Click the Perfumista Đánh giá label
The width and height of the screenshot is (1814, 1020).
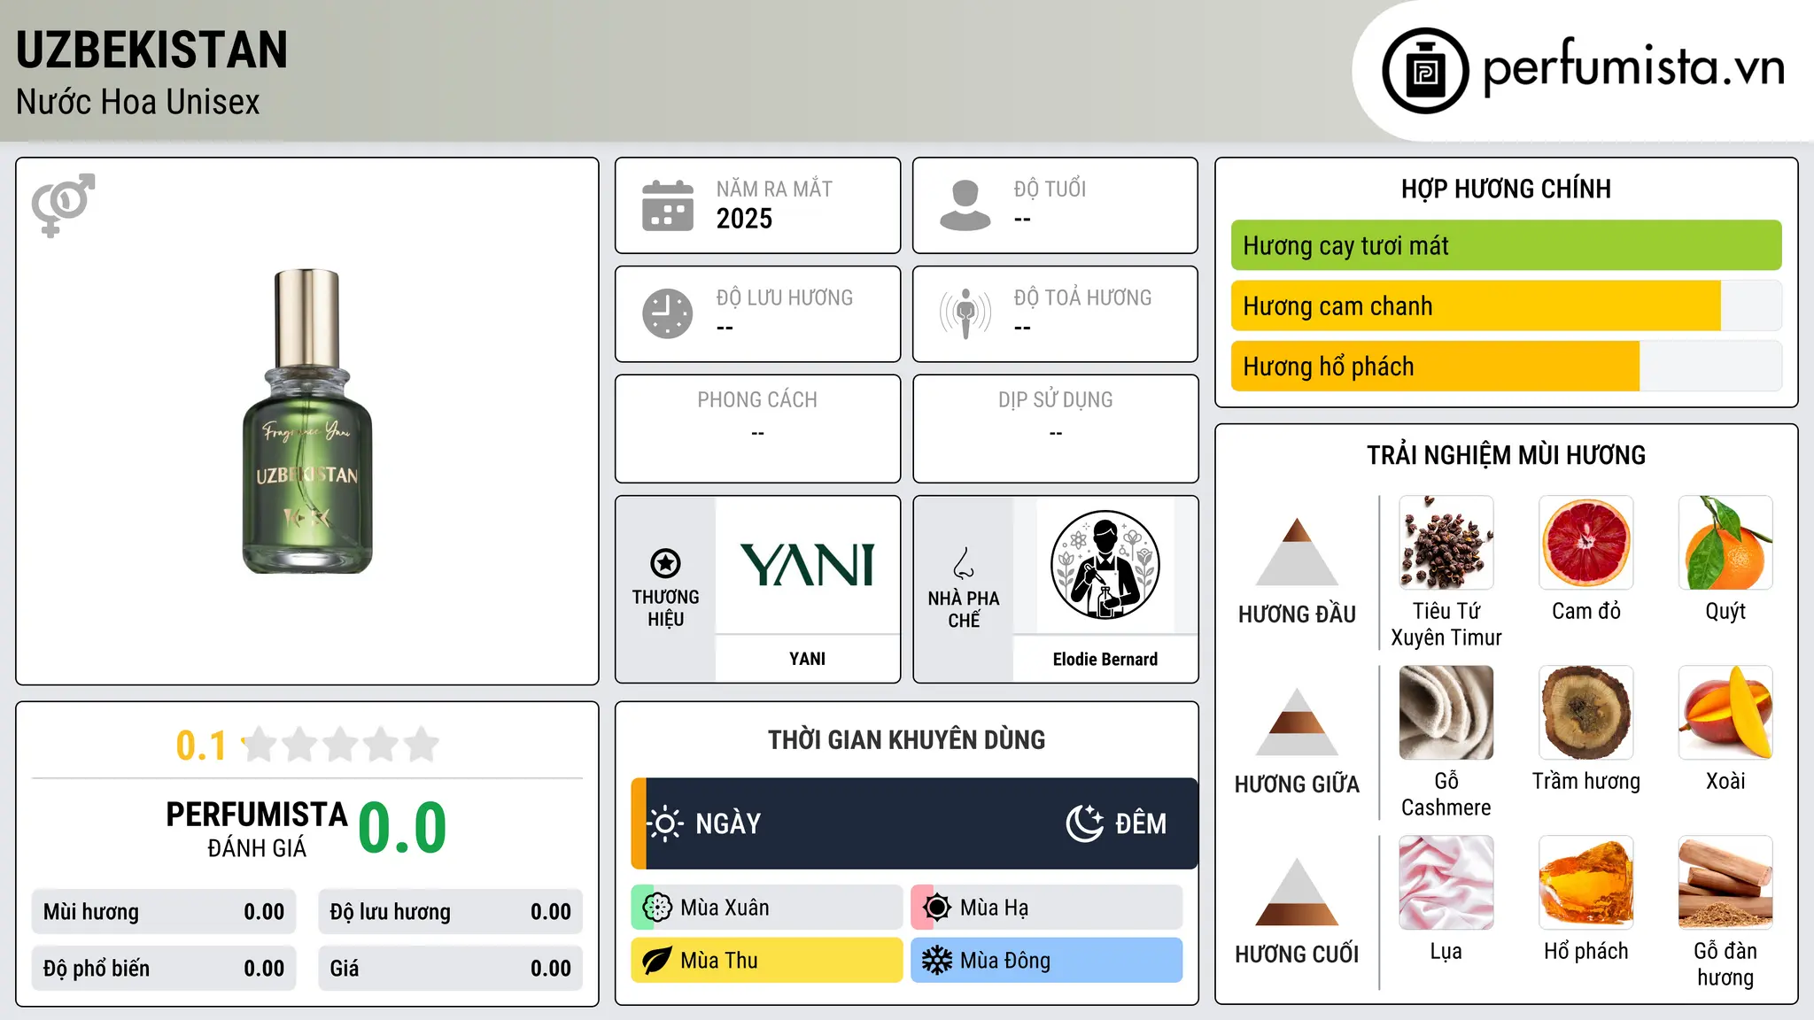257,829
